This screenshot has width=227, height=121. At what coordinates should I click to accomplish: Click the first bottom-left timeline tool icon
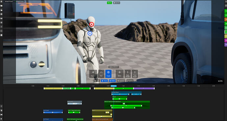click(1, 106)
